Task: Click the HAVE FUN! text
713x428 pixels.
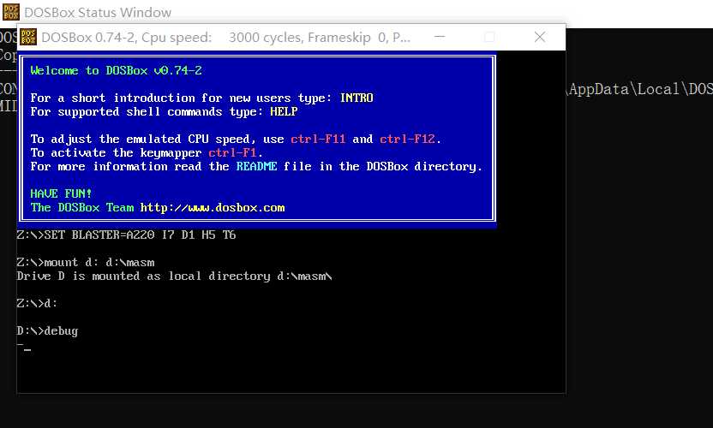Action: point(61,193)
